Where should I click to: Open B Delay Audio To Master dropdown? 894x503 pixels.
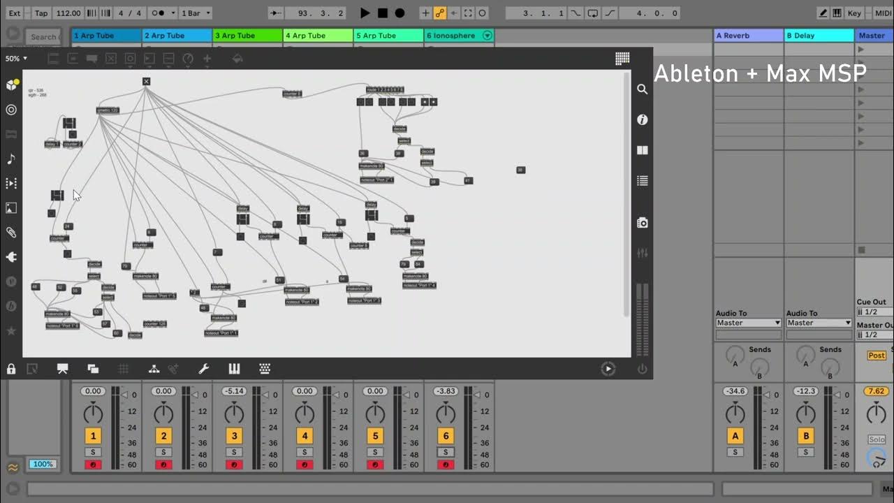pos(819,323)
